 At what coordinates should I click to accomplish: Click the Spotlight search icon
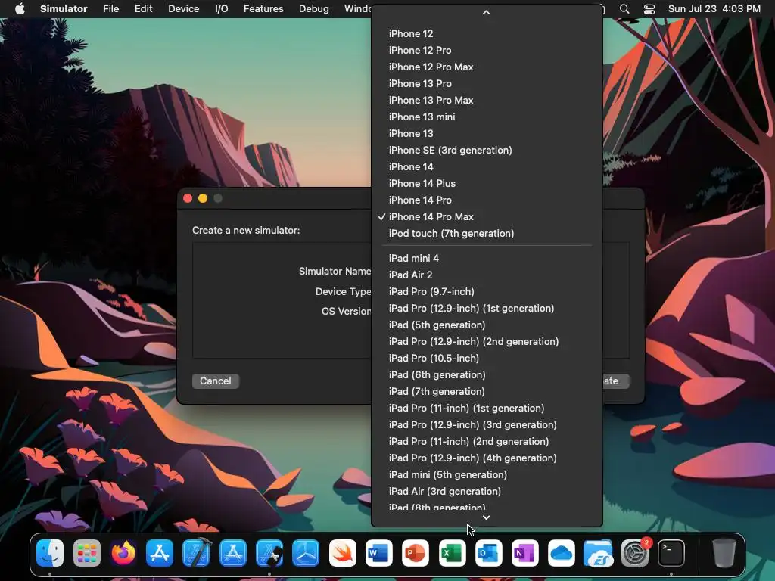624,9
